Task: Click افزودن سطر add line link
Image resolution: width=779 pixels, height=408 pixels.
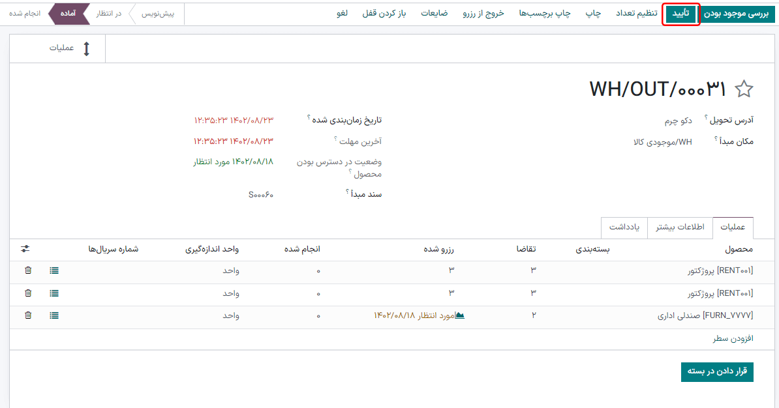Action: (x=733, y=338)
